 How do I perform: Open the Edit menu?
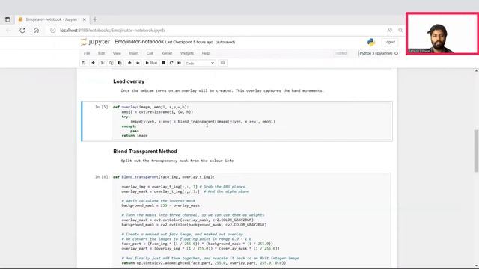[101, 53]
